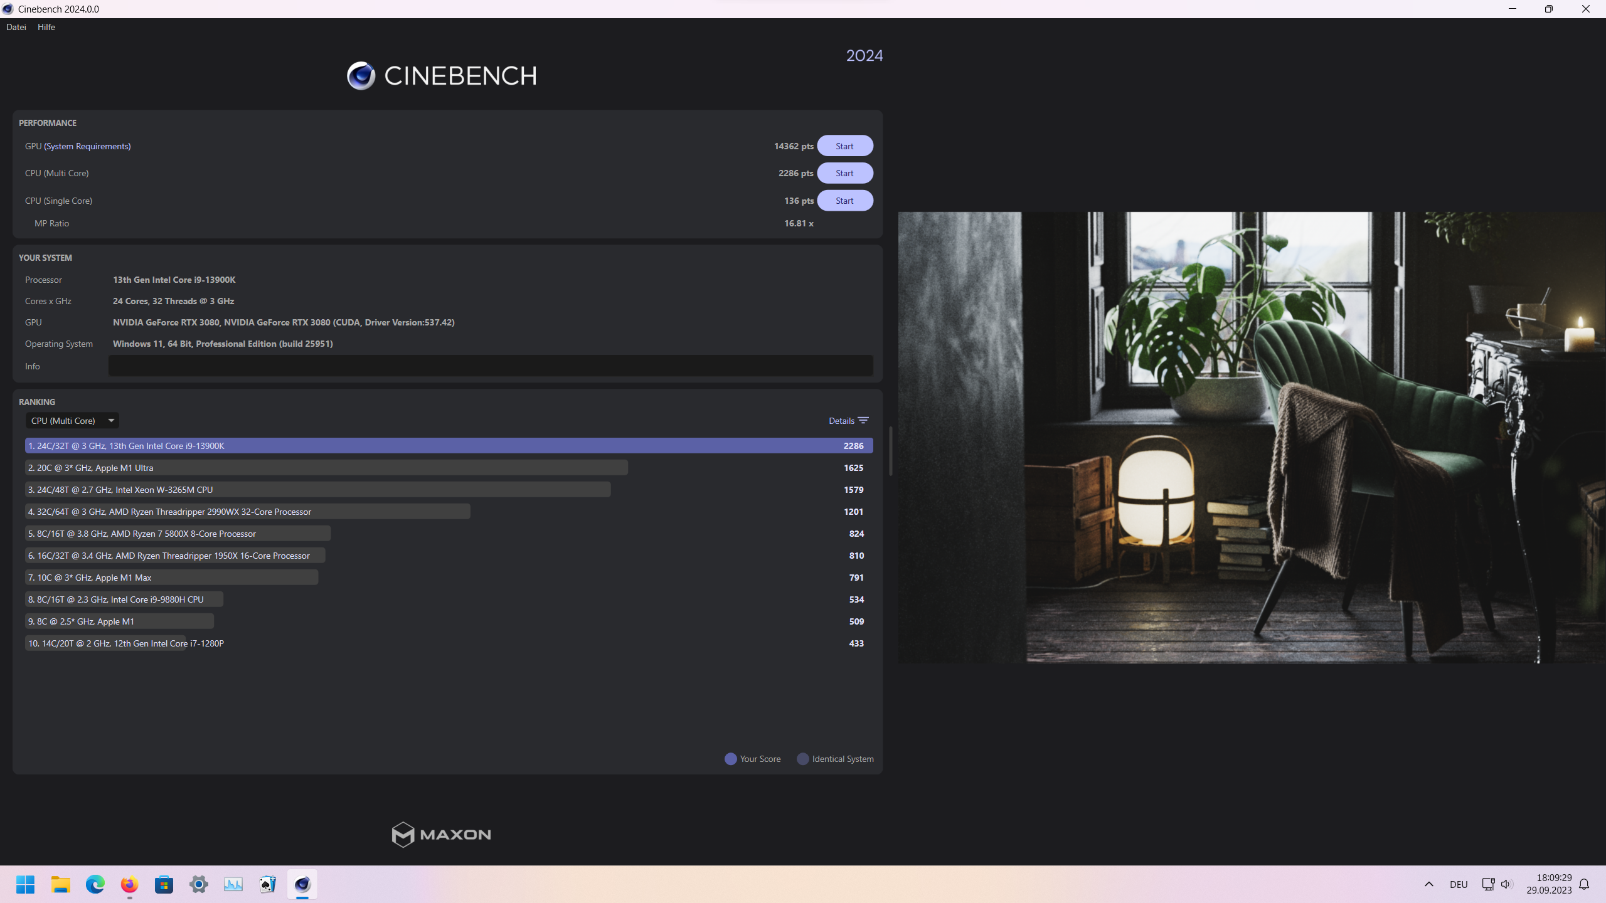The image size is (1606, 903).
Task: Click the Cinebench taskbar icon
Action: pos(302,884)
